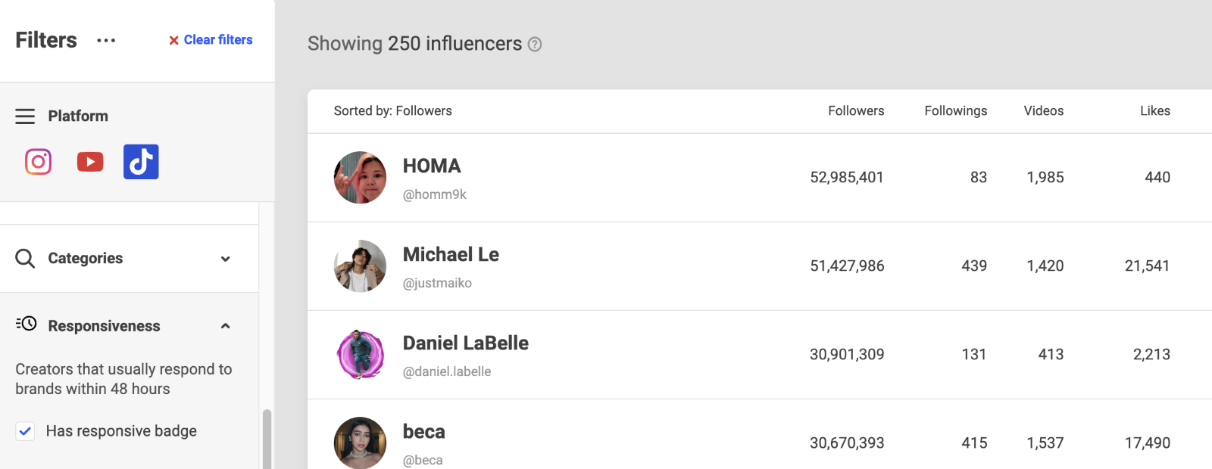Select the Instagram platform icon

pos(39,162)
